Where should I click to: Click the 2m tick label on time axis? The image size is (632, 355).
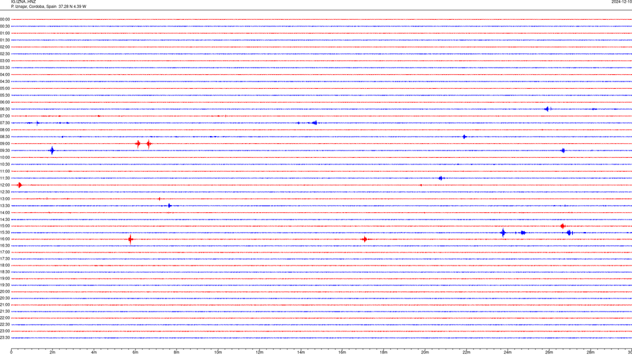tap(53, 352)
